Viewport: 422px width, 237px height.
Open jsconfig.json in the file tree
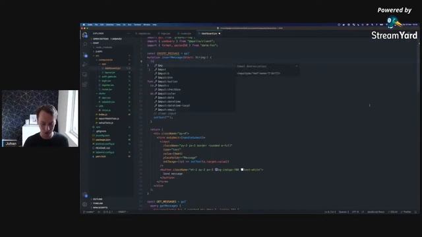[x=103, y=136]
